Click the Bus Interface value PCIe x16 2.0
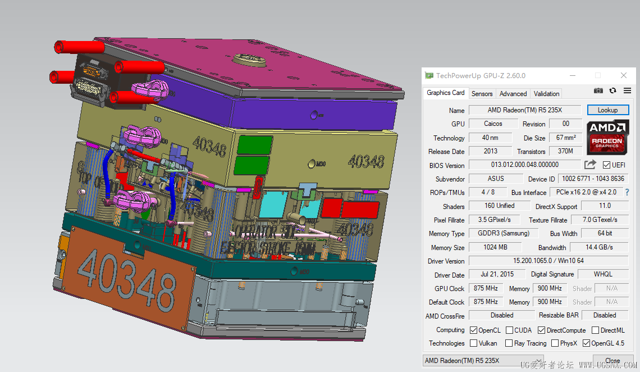The height and width of the screenshot is (372, 640). 586,192
